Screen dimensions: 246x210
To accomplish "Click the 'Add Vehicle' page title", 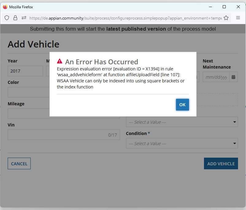I will tap(33, 44).
